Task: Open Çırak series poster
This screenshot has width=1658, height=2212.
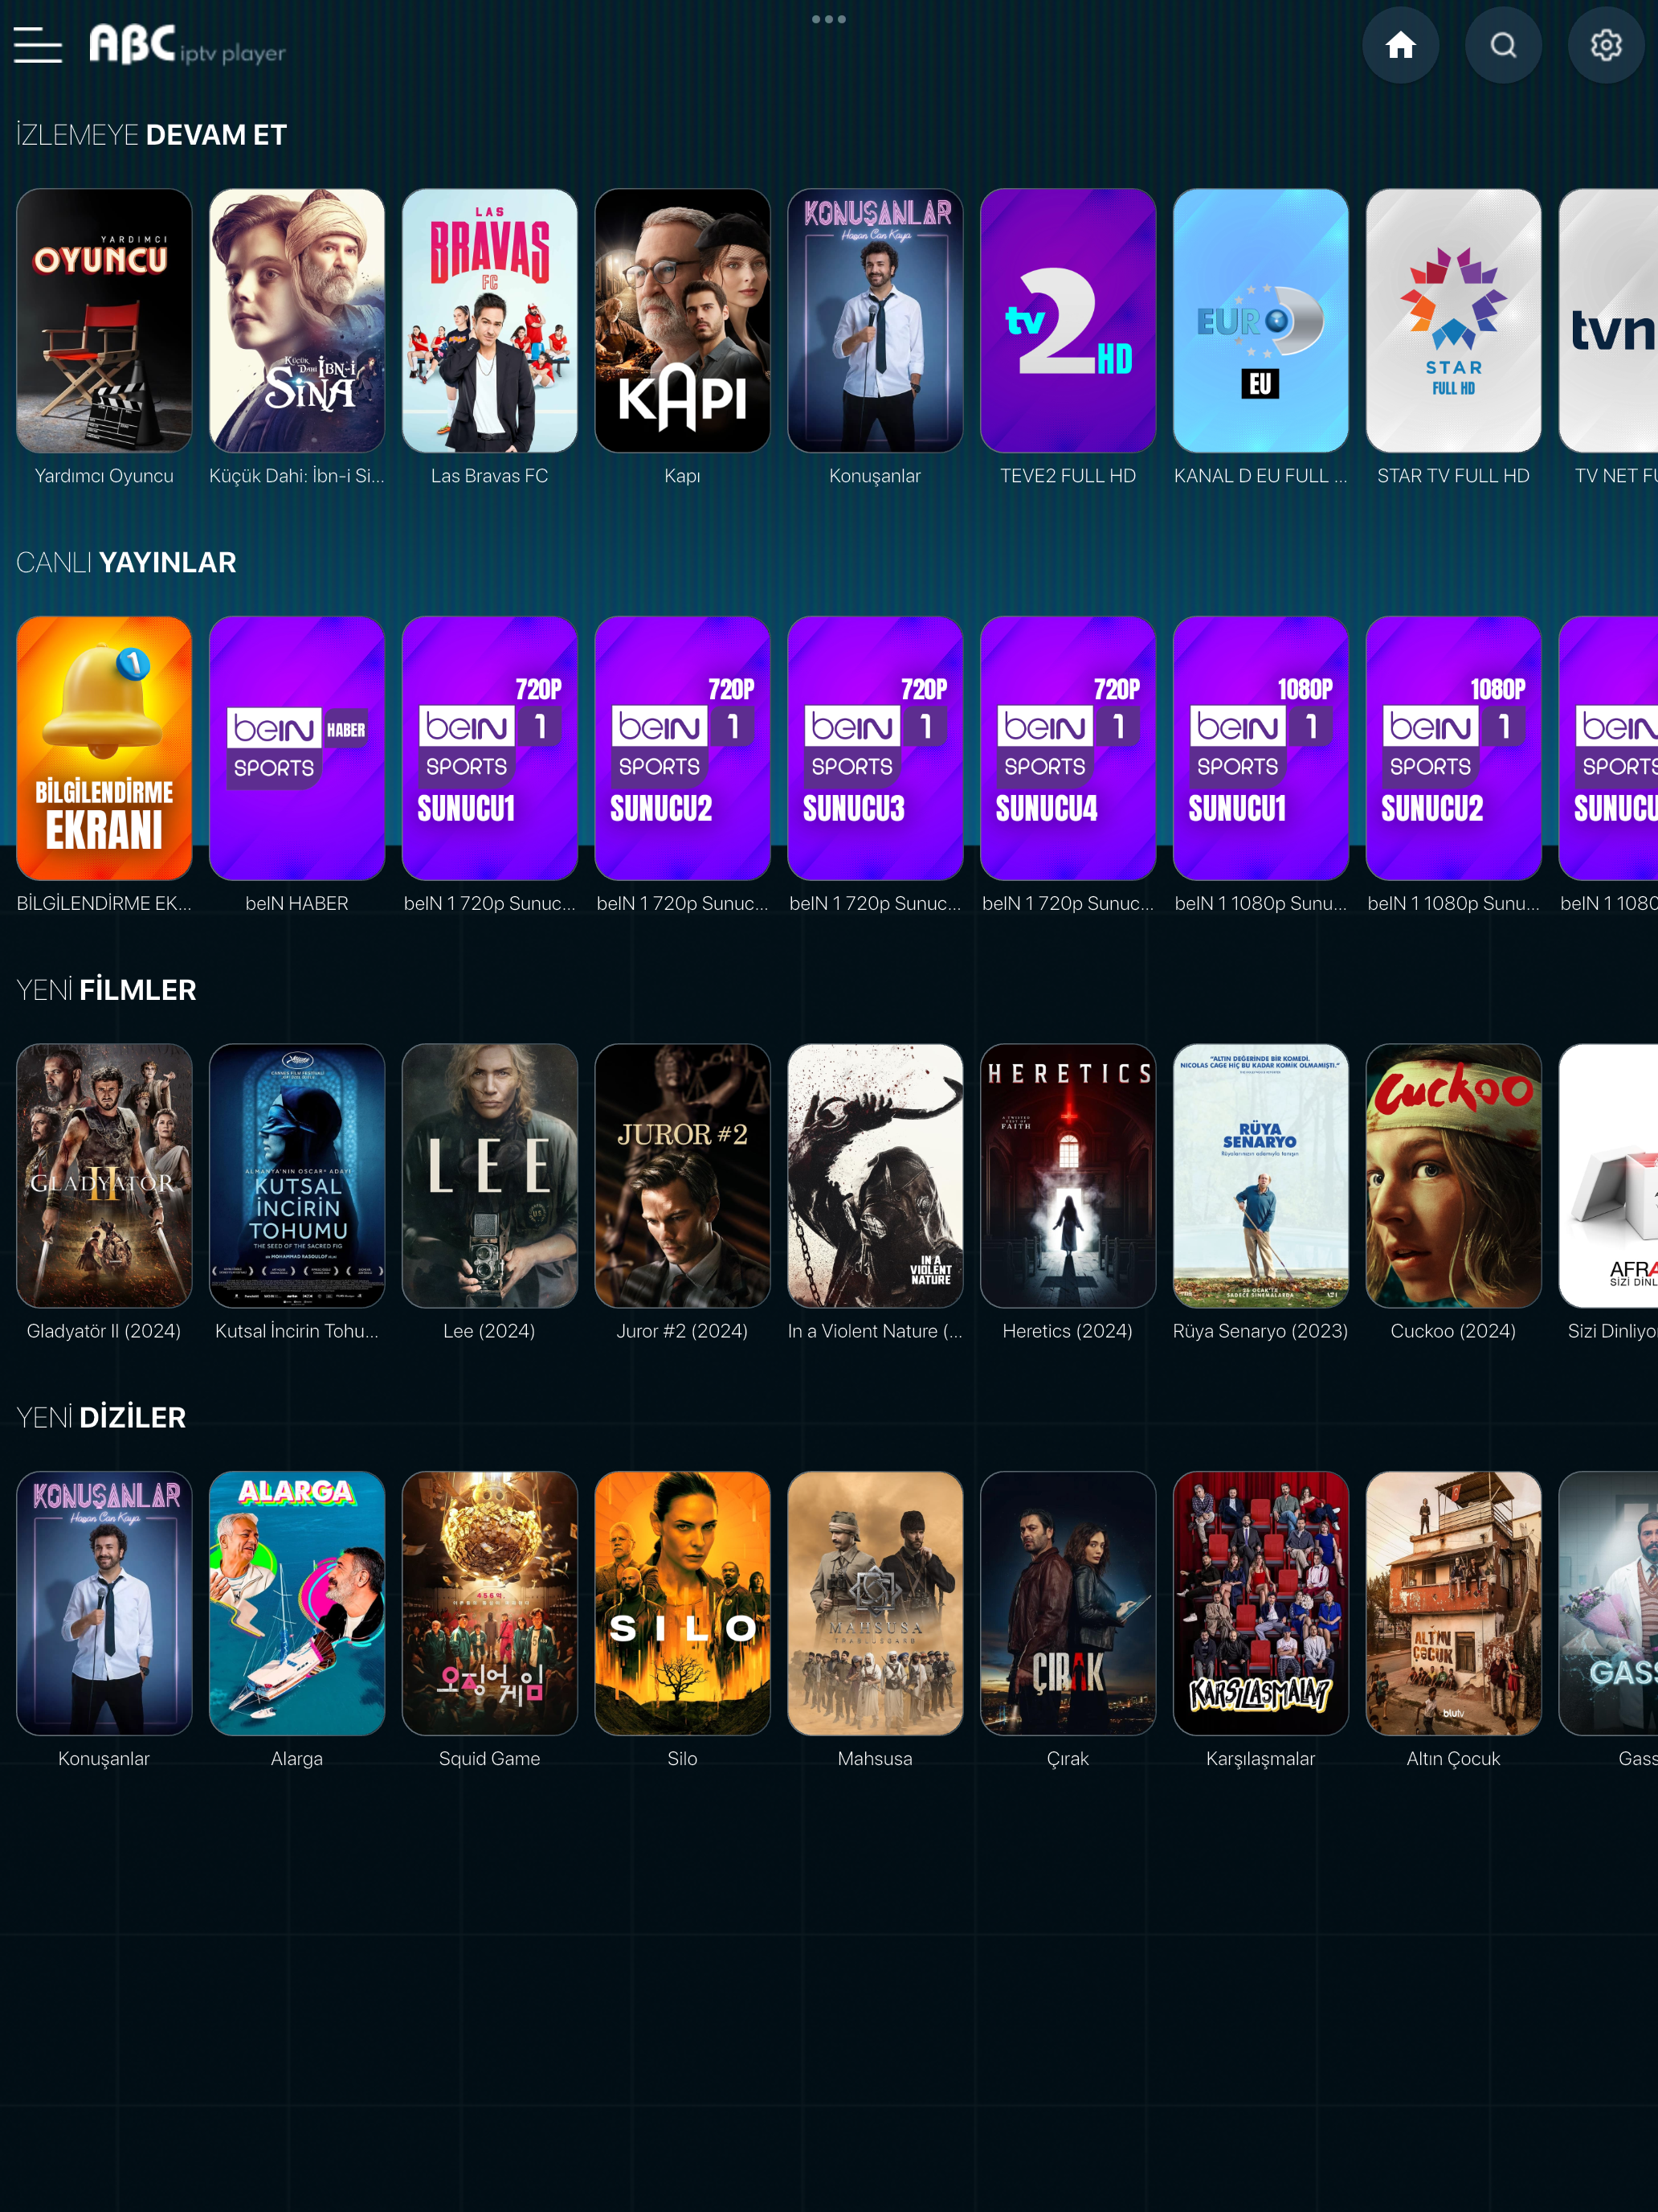Action: pos(1068,1603)
